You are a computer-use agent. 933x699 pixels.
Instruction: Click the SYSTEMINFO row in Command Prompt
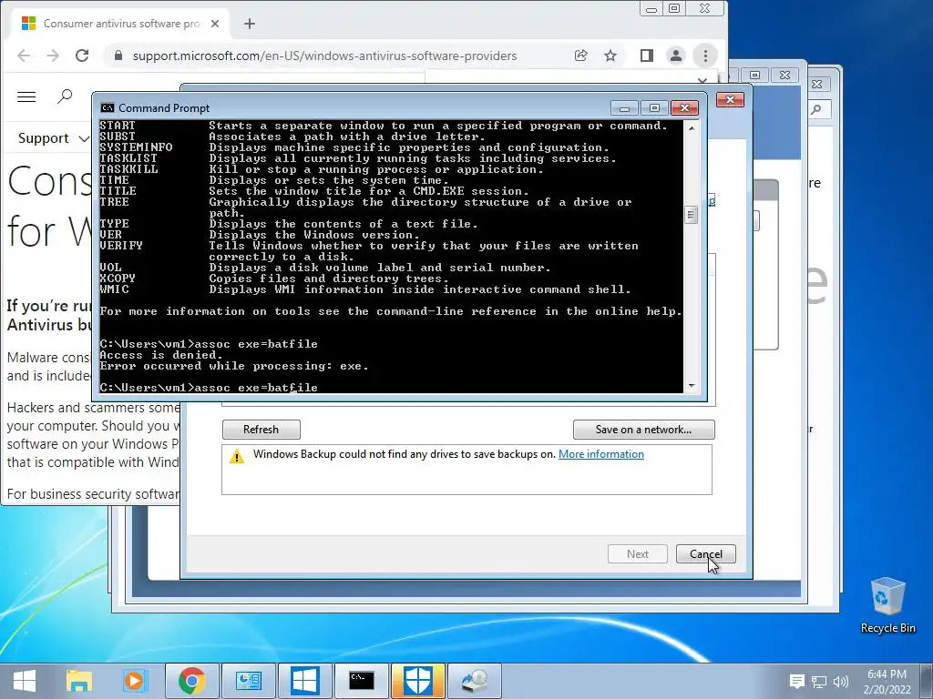pos(354,147)
